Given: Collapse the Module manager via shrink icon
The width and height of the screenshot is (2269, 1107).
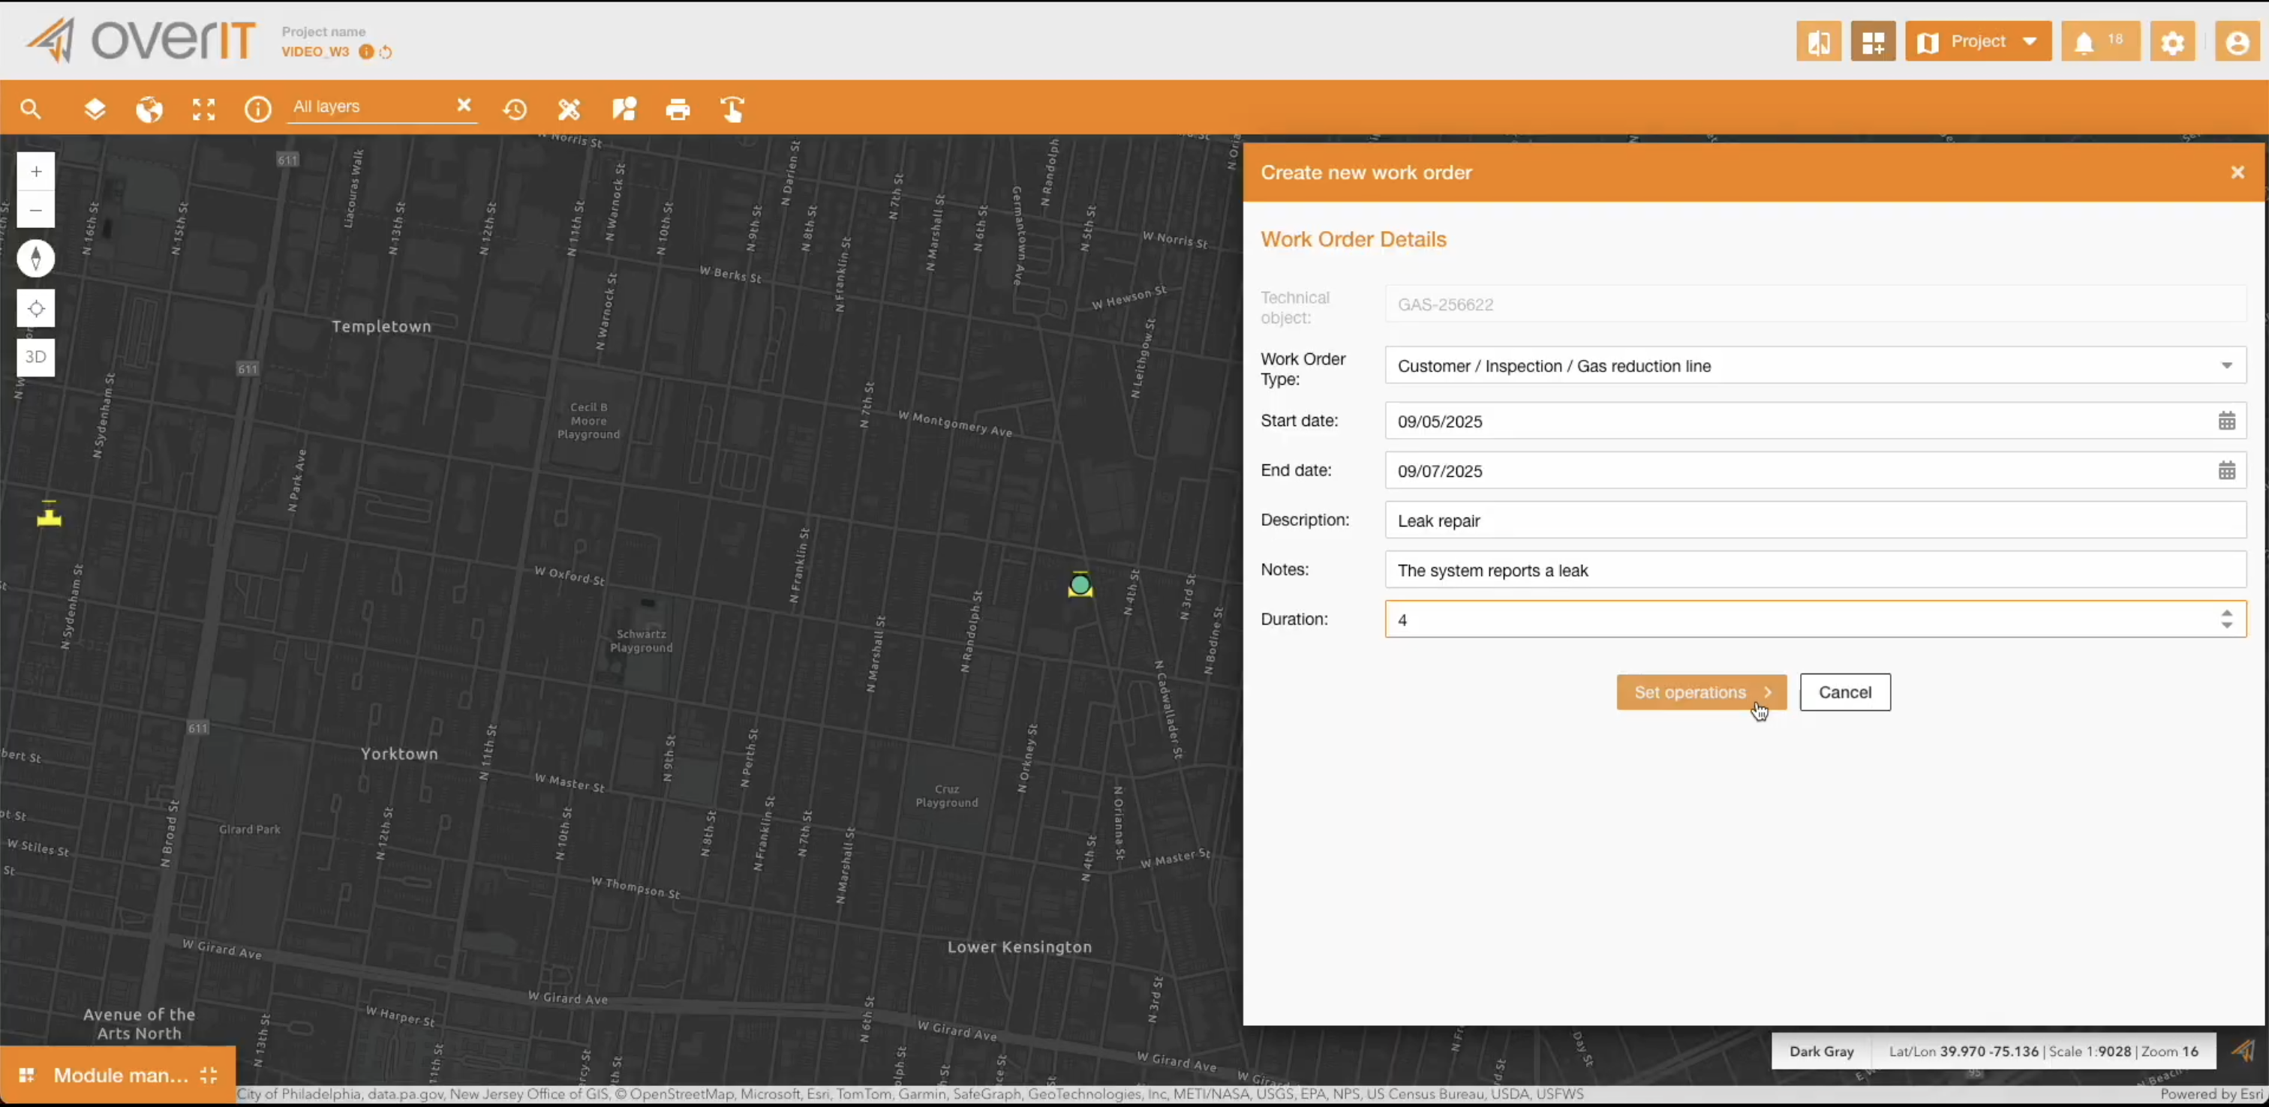Looking at the screenshot, I should click(209, 1075).
